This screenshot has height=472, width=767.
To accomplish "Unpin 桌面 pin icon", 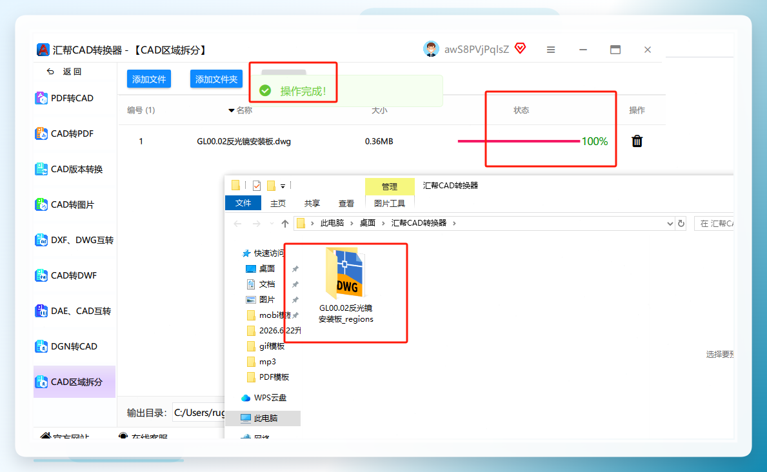I will point(295,269).
